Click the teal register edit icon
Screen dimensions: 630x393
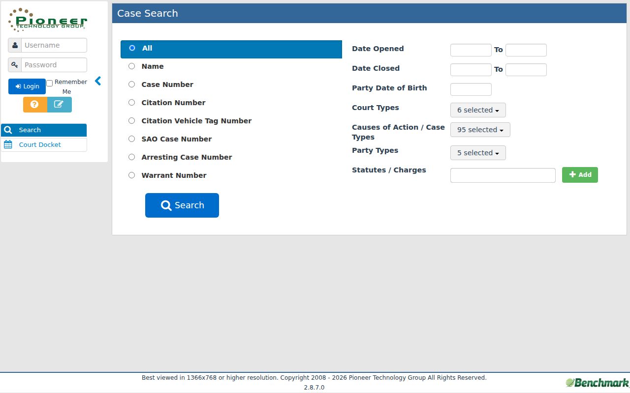tap(59, 105)
